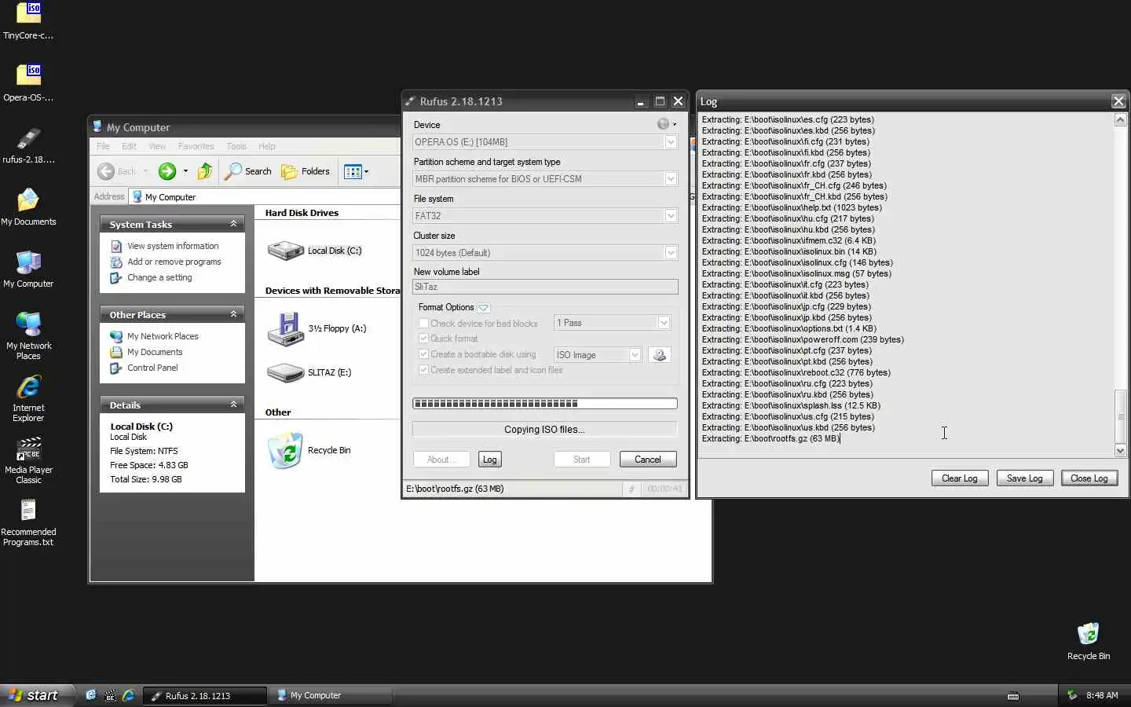Click Up folder icon in My Computer
Screen dimensions: 1131x707
[x=205, y=171]
